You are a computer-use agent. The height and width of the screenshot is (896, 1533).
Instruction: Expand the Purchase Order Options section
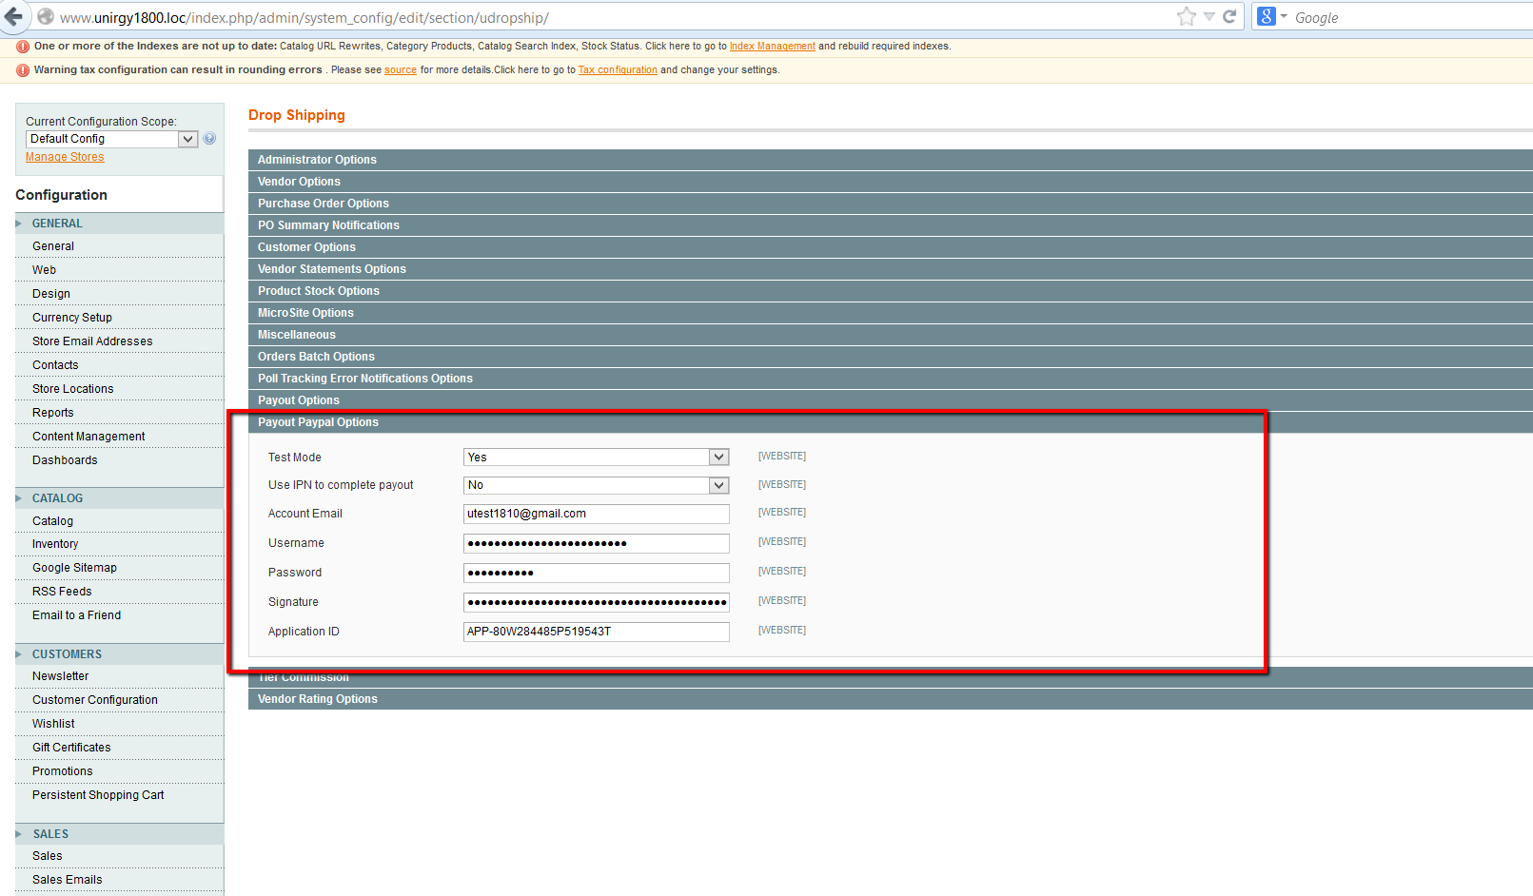[x=891, y=204]
